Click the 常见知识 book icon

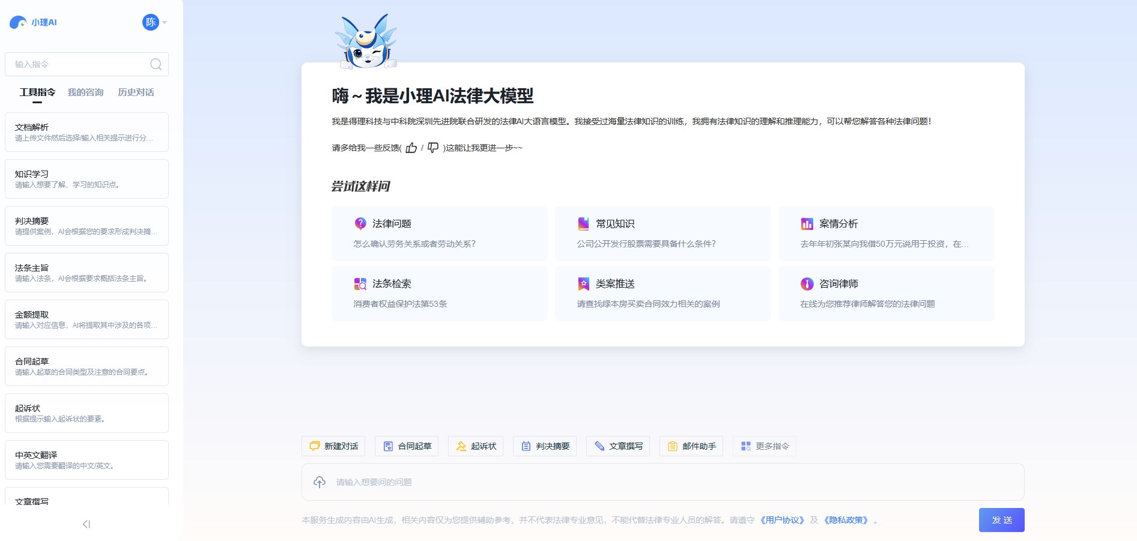pyautogui.click(x=582, y=223)
